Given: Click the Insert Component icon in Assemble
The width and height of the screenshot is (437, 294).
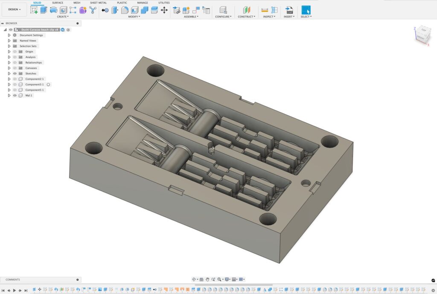Looking at the screenshot, I should click(176, 10).
